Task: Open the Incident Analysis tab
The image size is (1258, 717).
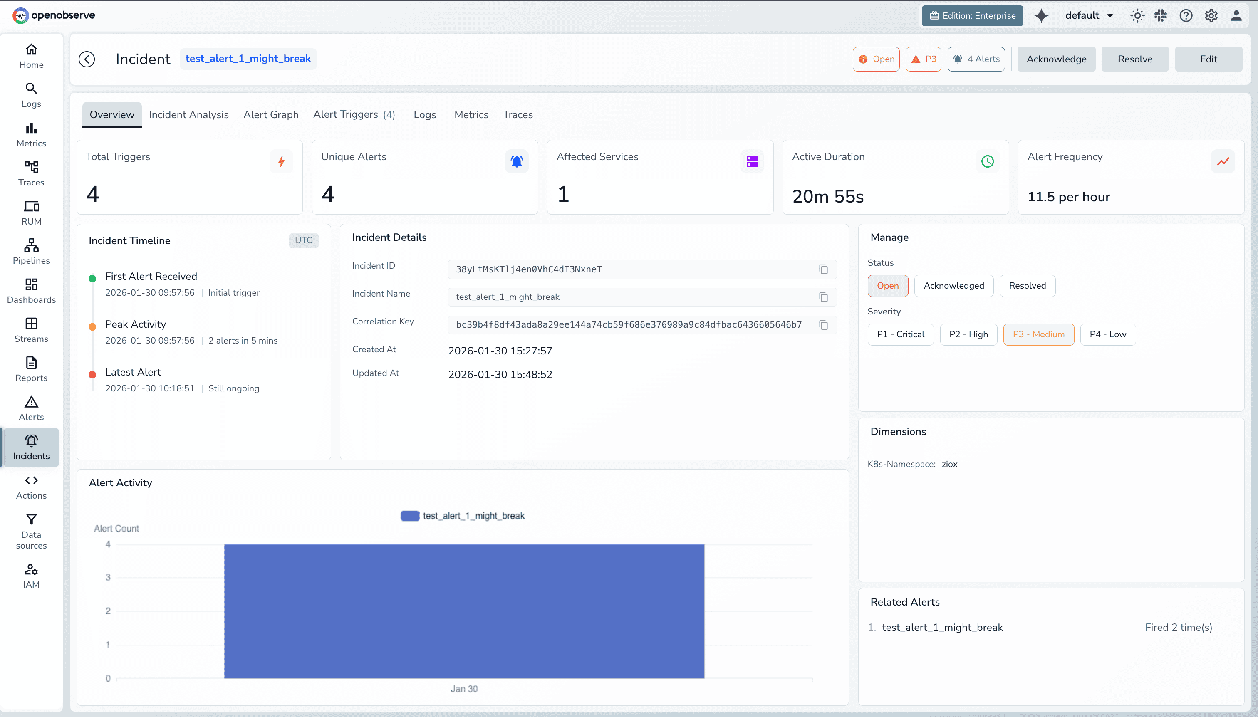Action: point(188,114)
